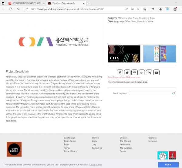182x168 pixels.
Task: Open the Archive footer link
Action: 95,138
